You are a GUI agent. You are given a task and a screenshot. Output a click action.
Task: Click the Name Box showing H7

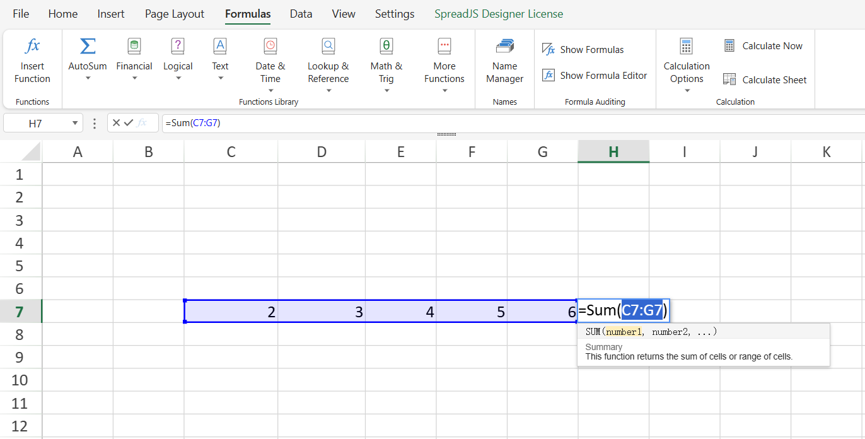tap(37, 123)
